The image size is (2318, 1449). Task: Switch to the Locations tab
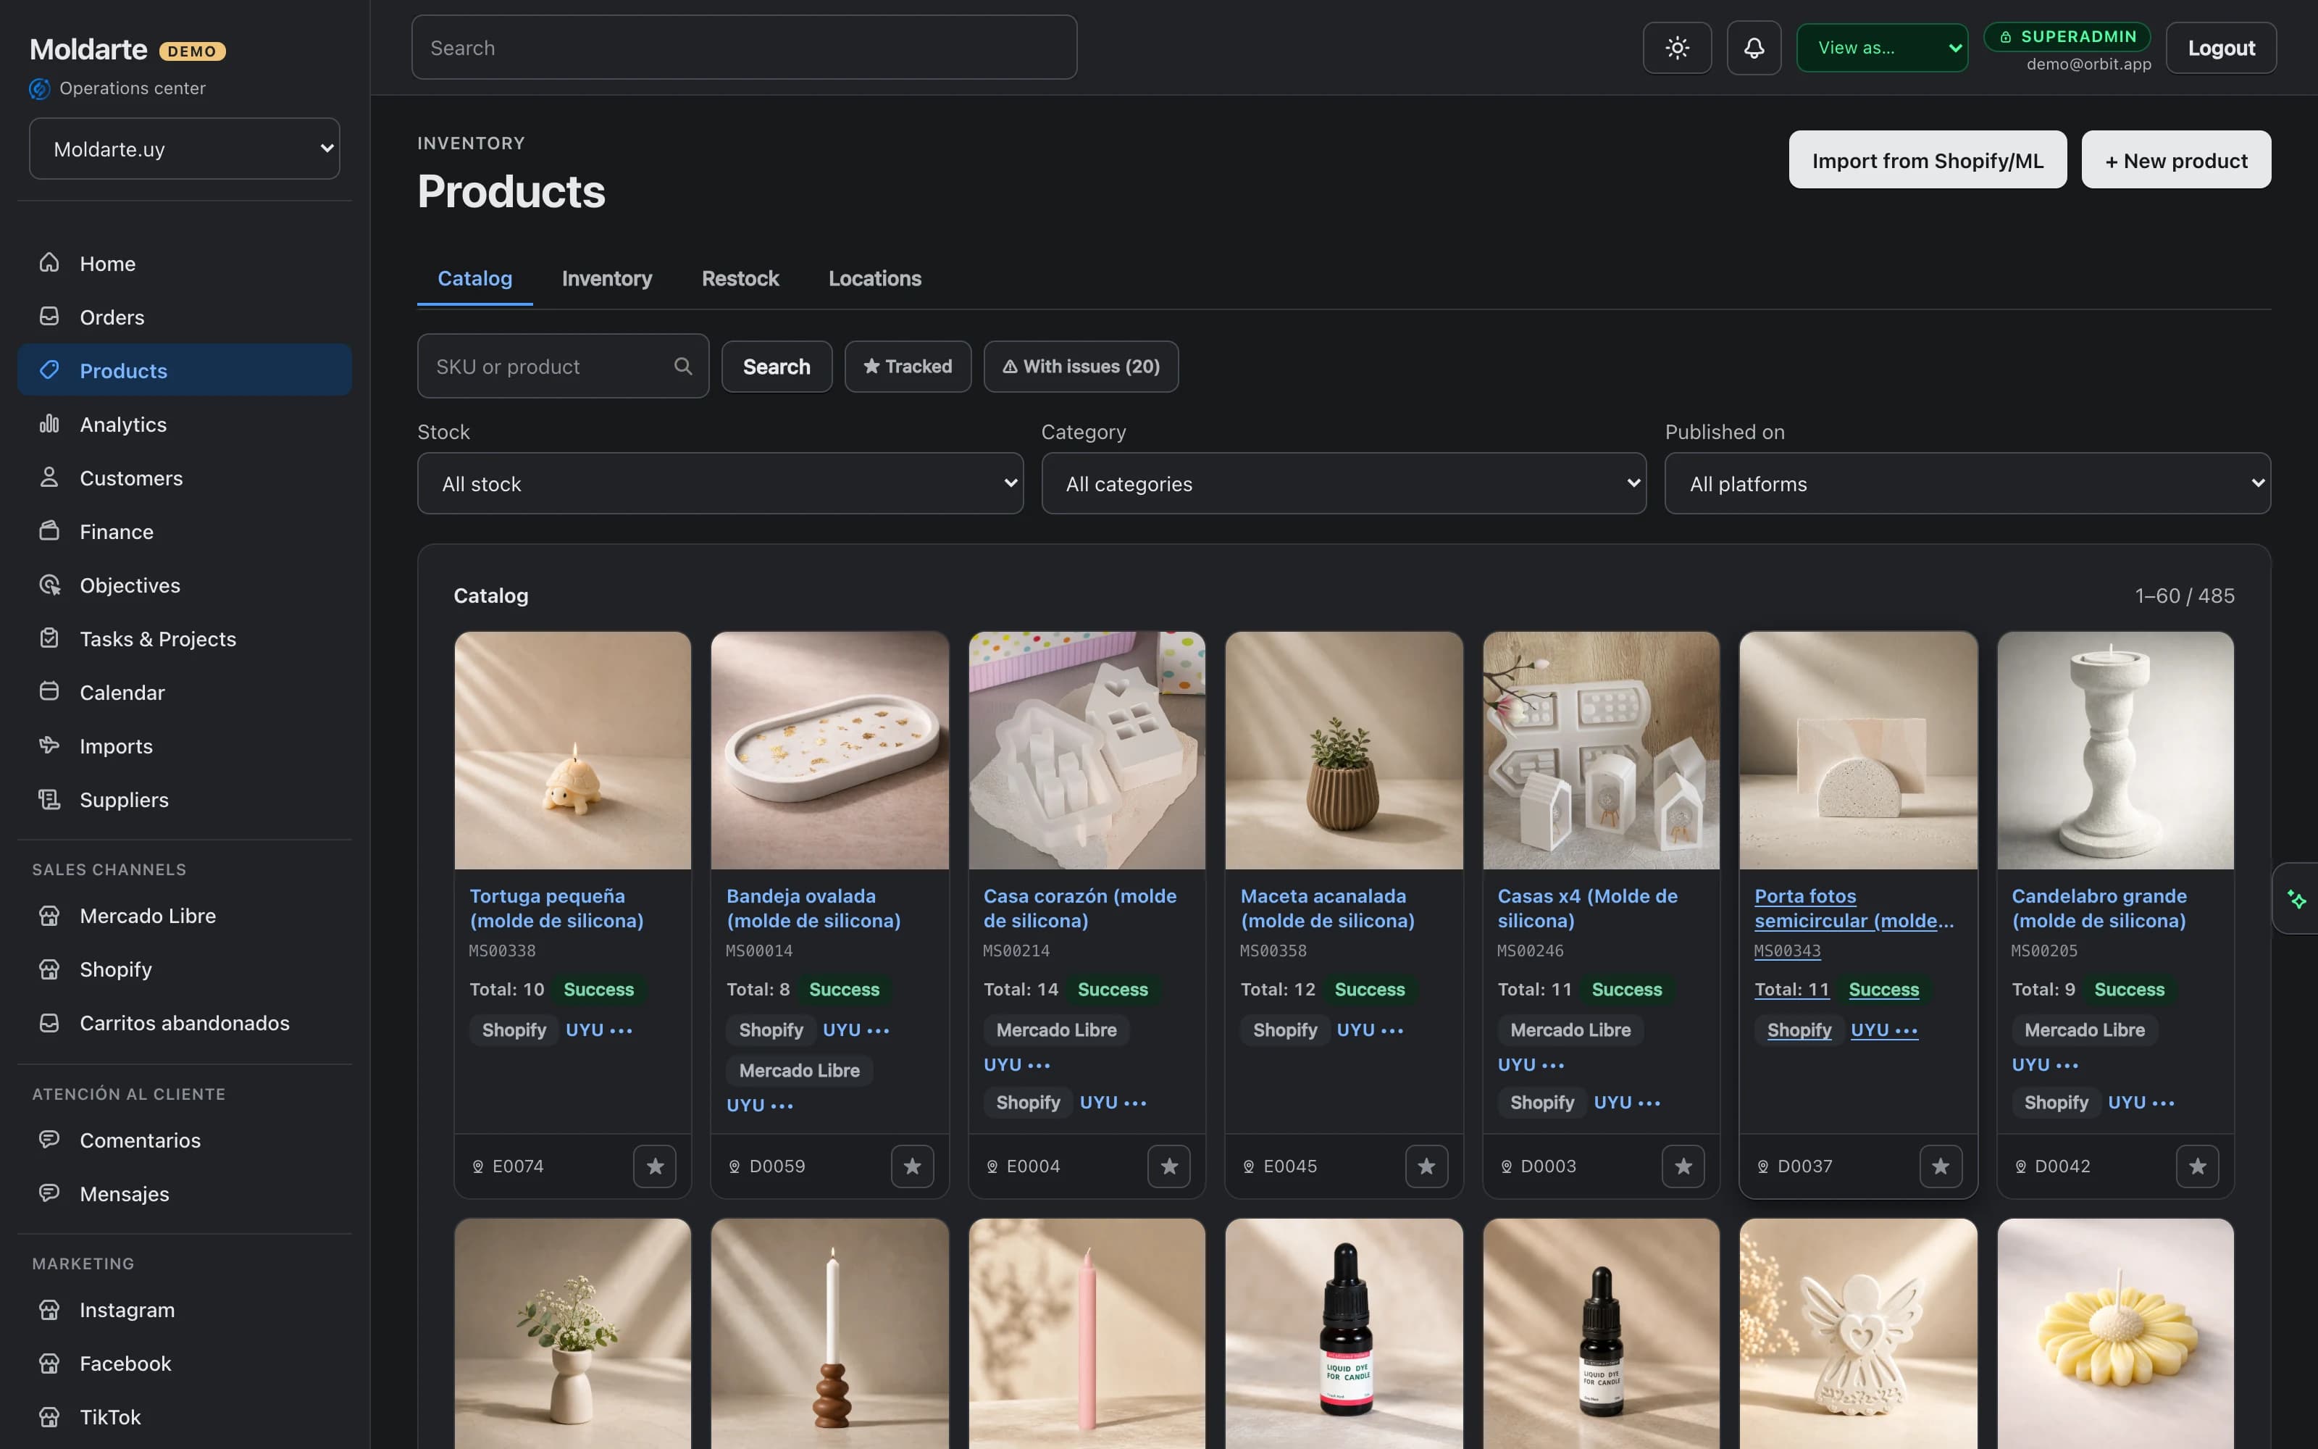(876, 278)
